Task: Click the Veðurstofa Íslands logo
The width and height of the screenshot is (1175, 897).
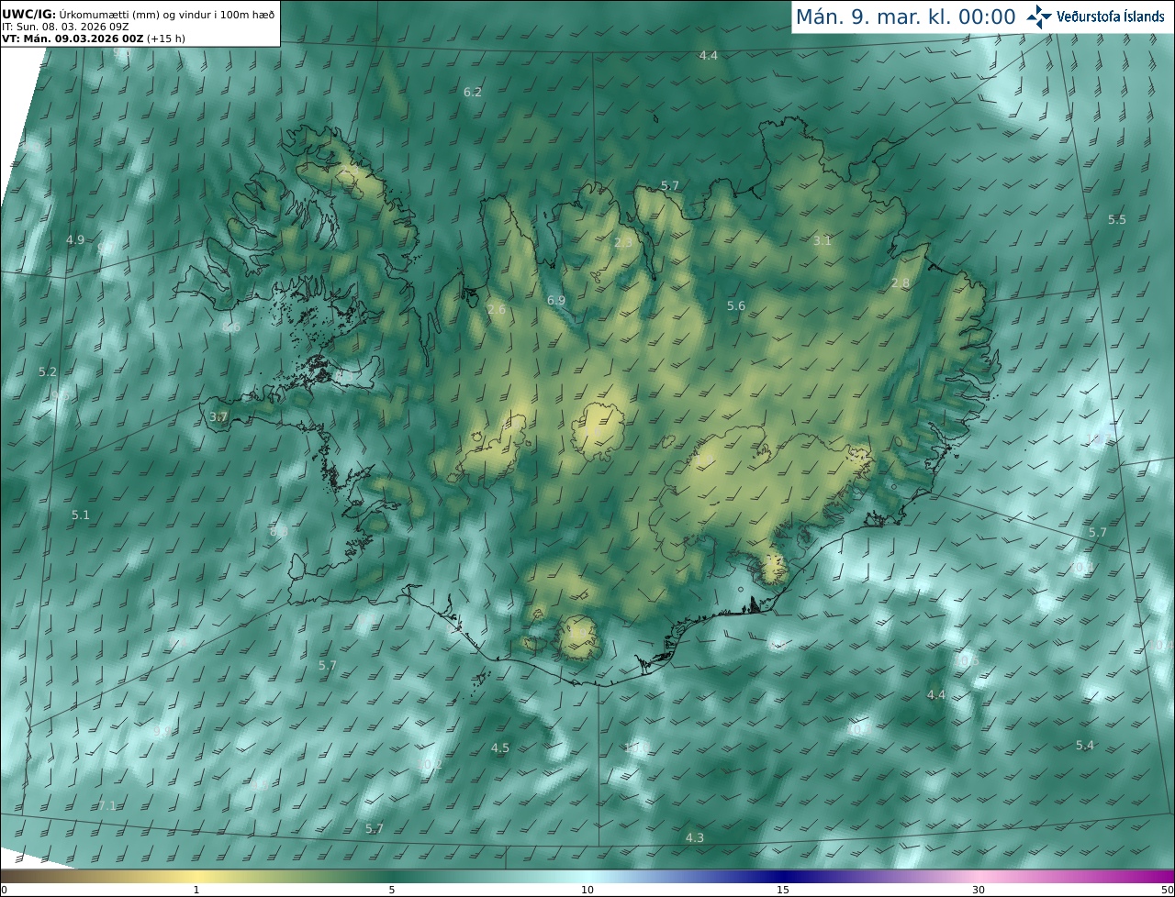Action: click(x=1096, y=17)
